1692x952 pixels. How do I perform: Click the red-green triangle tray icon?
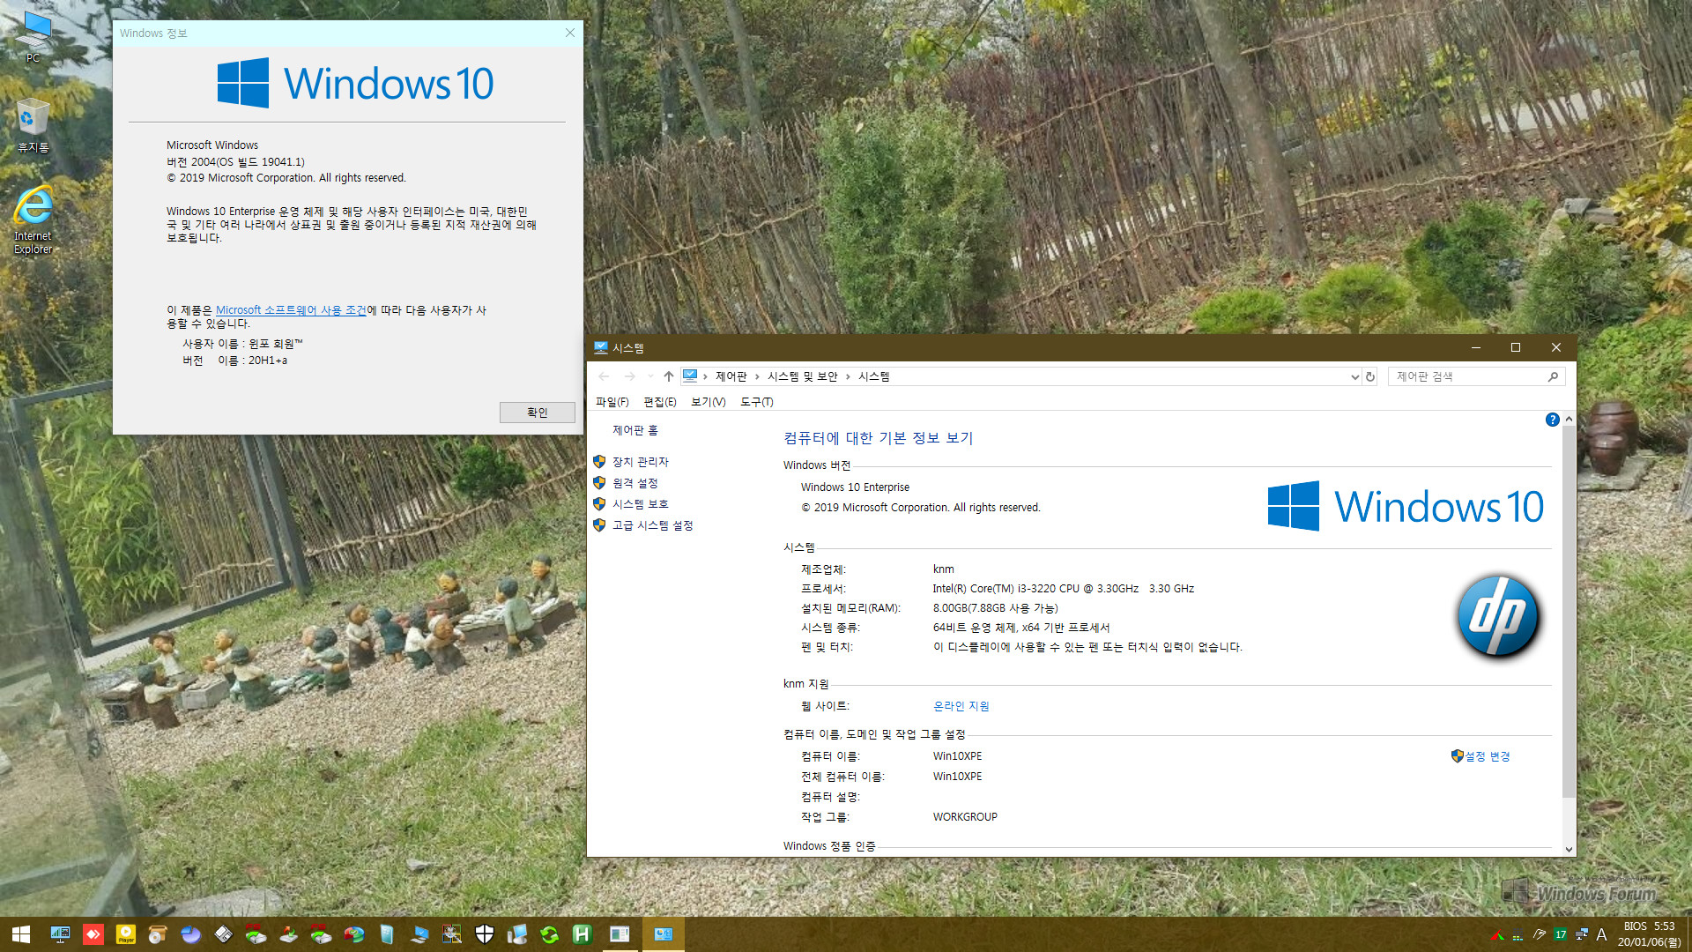1496,935
